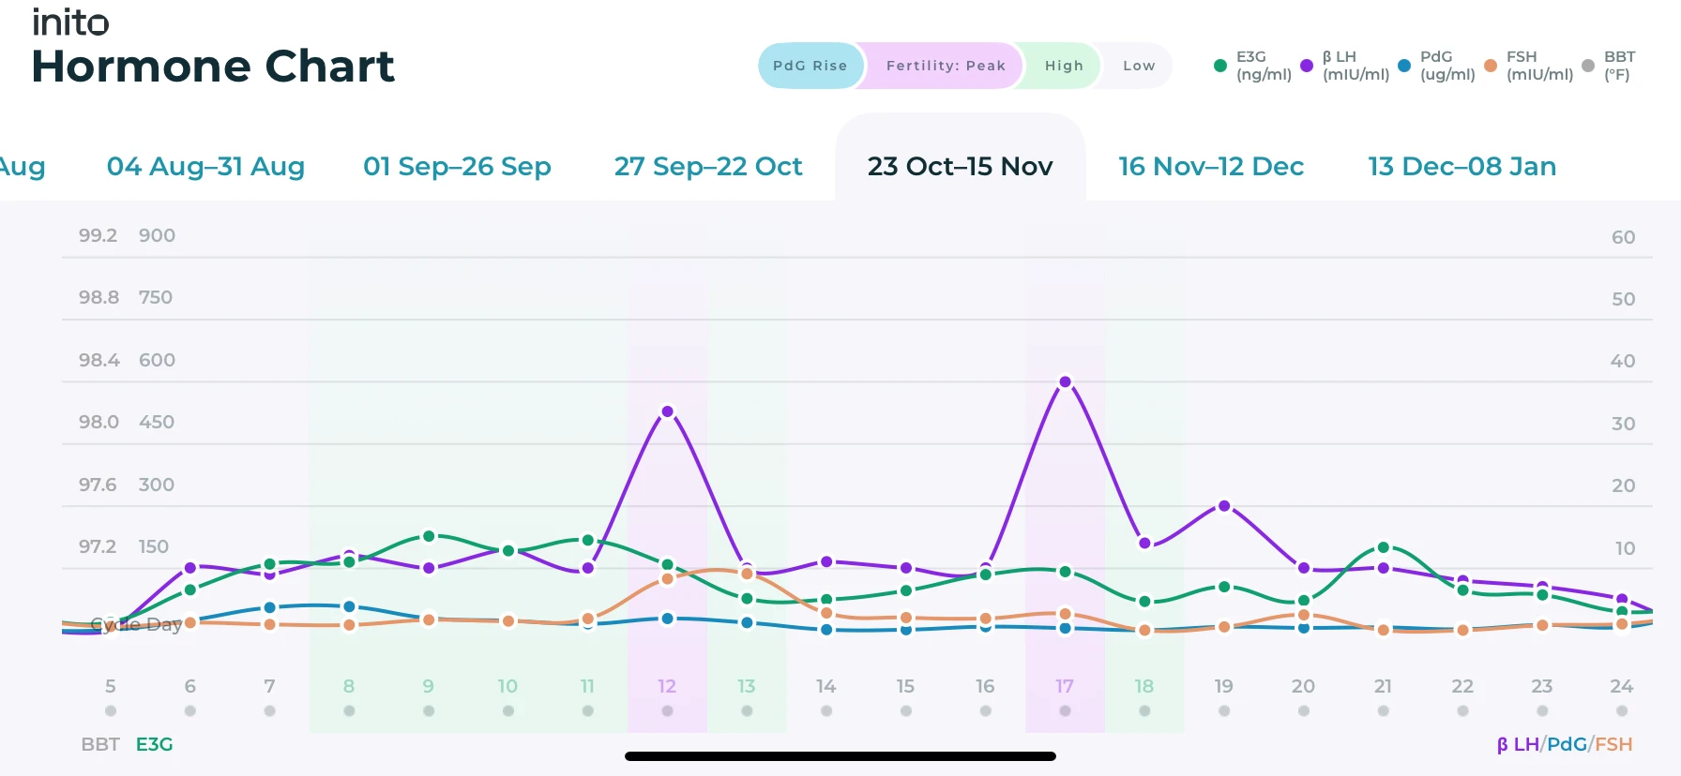This screenshot has width=1681, height=776.
Task: Tap the LH peak point on day 12
Action: pyautogui.click(x=667, y=411)
